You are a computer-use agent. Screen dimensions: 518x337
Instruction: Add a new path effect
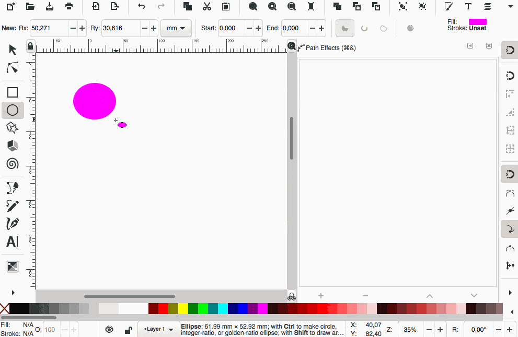(321, 296)
